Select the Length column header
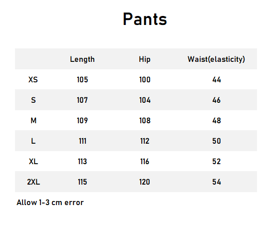The width and height of the screenshot is (269, 231). pyautogui.click(x=82, y=59)
